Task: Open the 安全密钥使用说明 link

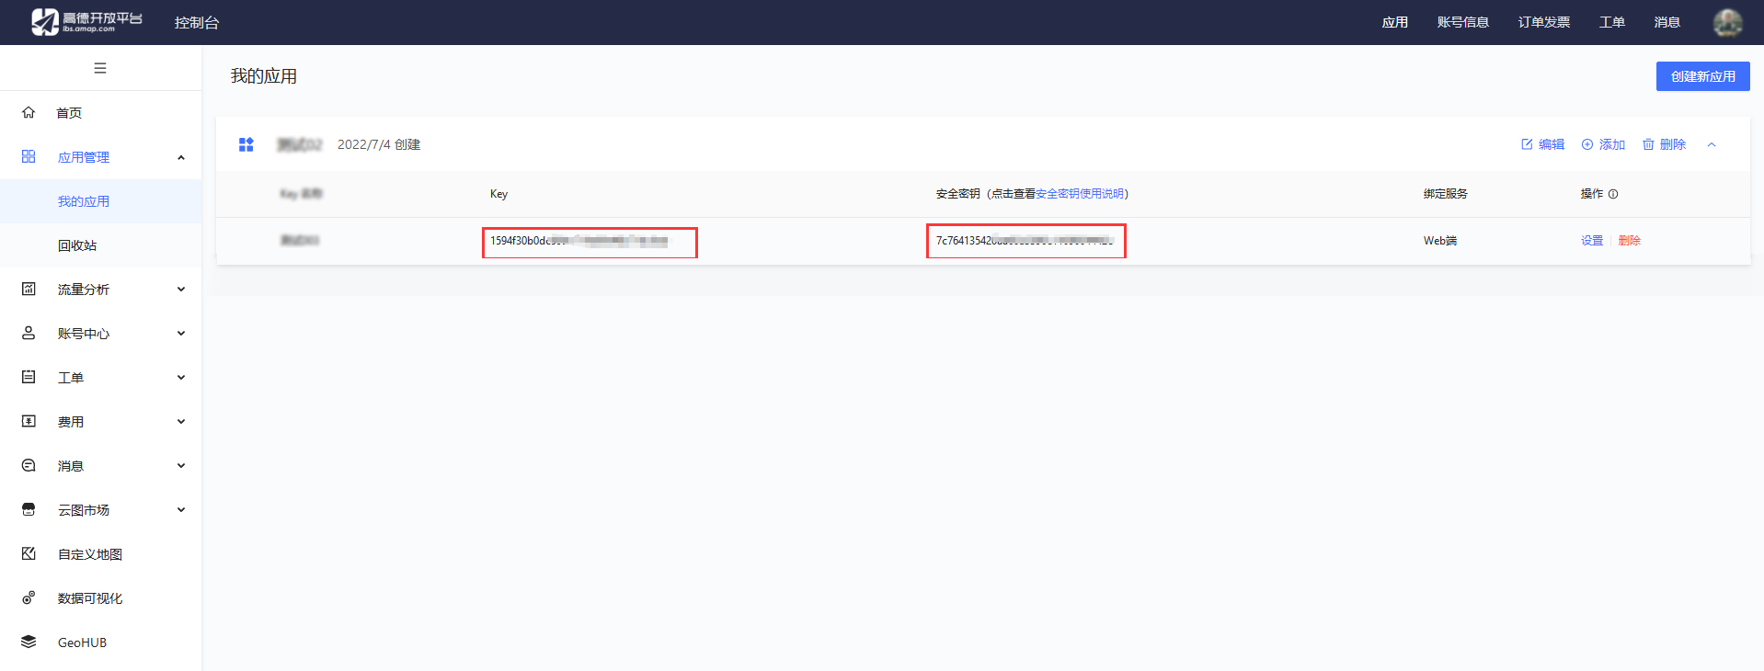Action: coord(1079,194)
